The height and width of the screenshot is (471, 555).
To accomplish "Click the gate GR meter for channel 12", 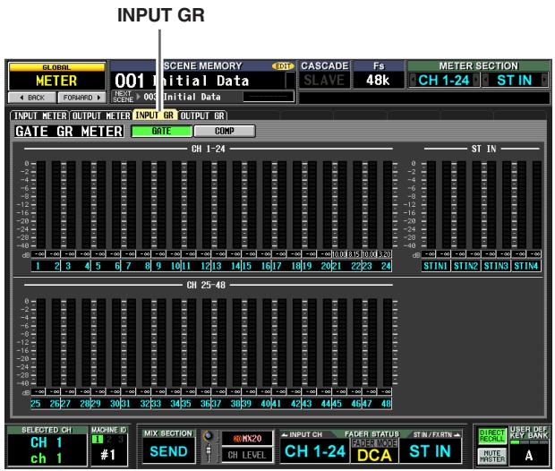I will [x=207, y=204].
